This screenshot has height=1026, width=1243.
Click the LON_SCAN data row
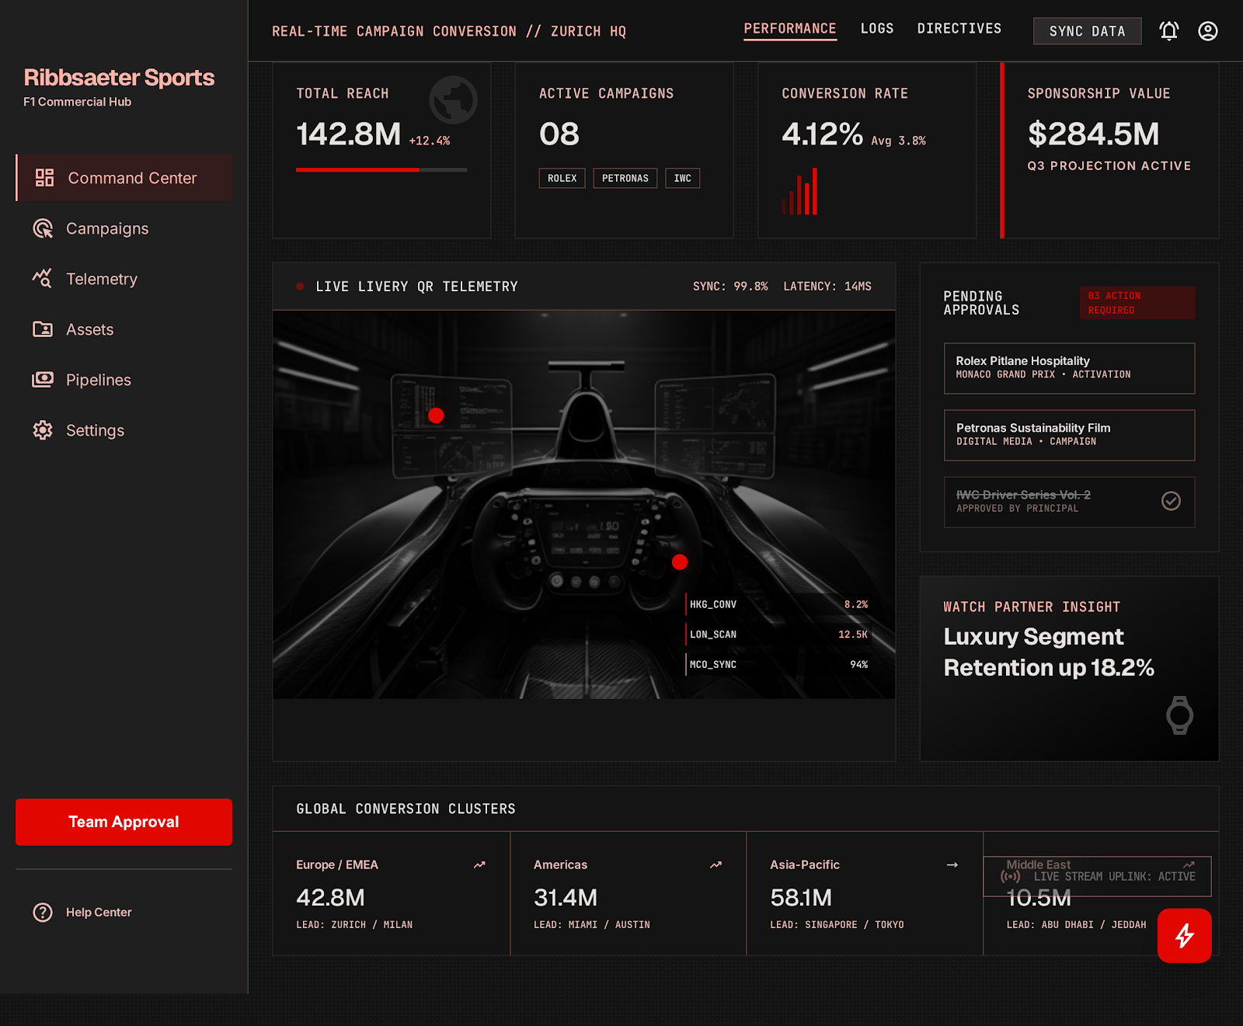click(x=778, y=635)
